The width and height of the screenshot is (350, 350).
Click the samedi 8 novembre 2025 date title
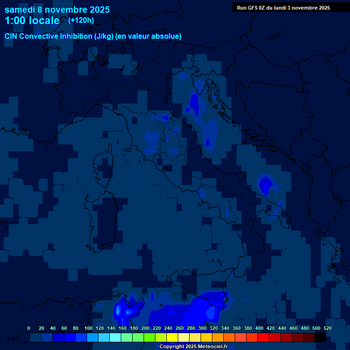tap(57, 10)
